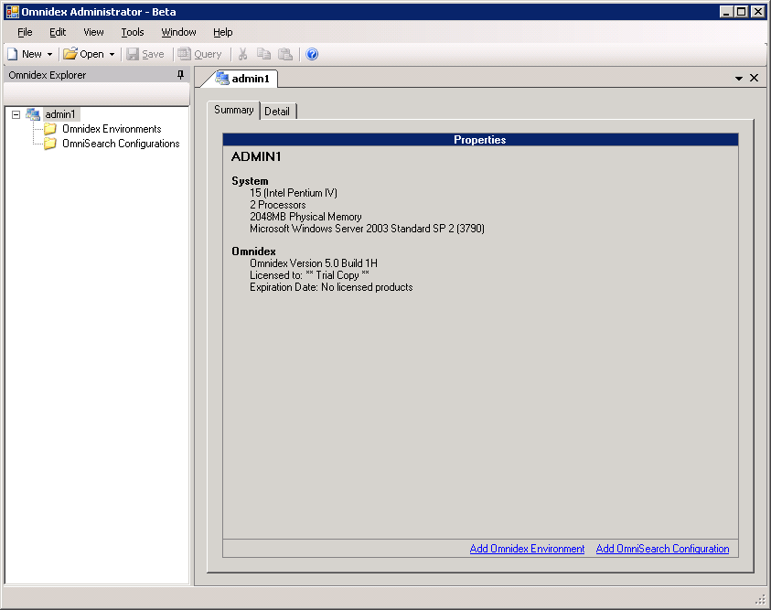Click the Copy toolbar icon
771x610 pixels.
[264, 54]
